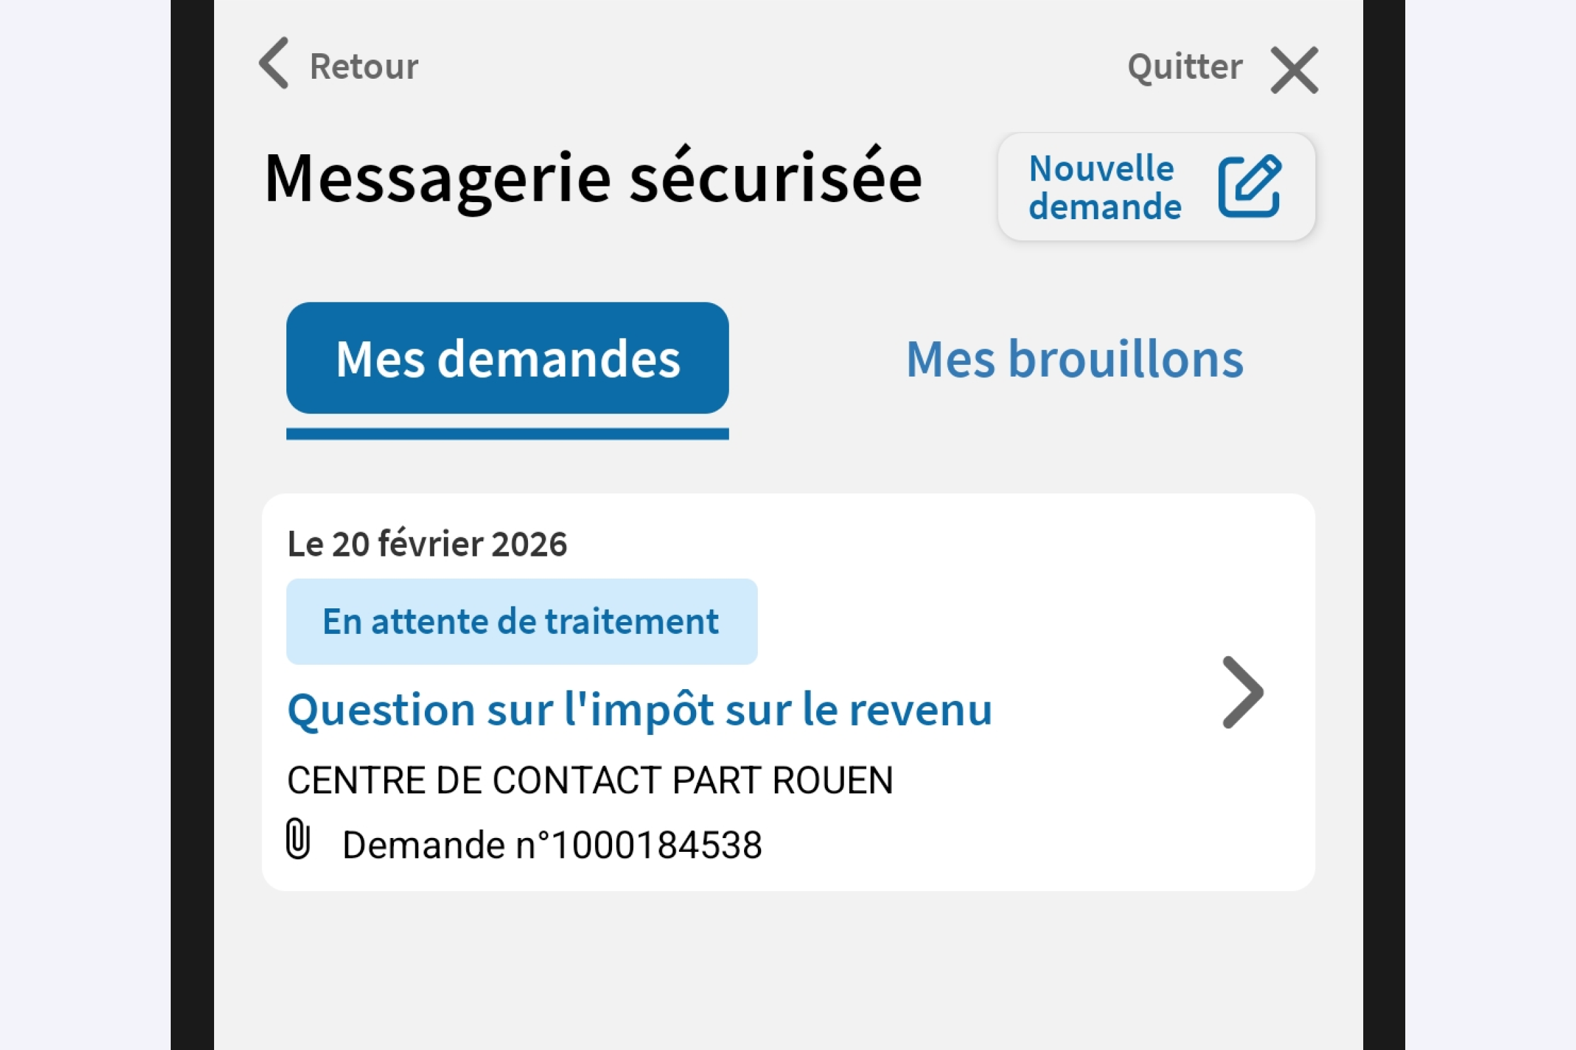The image size is (1576, 1050).
Task: Click the attachment text Demande n°1000184538
Action: (552, 844)
